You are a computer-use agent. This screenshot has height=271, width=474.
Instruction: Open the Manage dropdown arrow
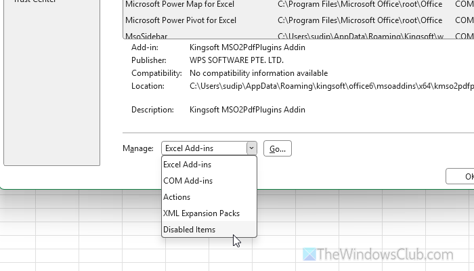(x=251, y=148)
